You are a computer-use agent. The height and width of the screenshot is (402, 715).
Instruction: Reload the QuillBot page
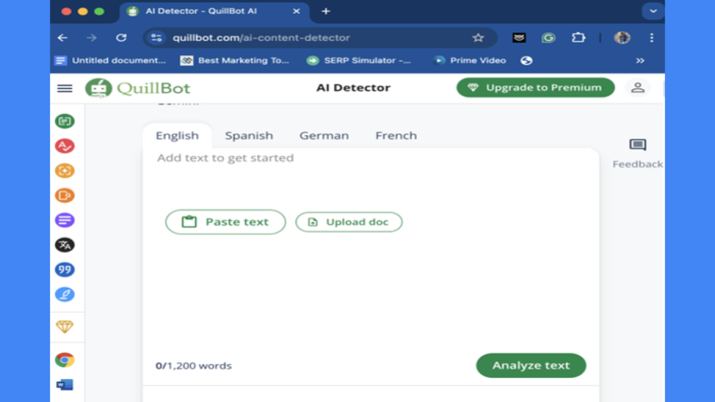(121, 38)
